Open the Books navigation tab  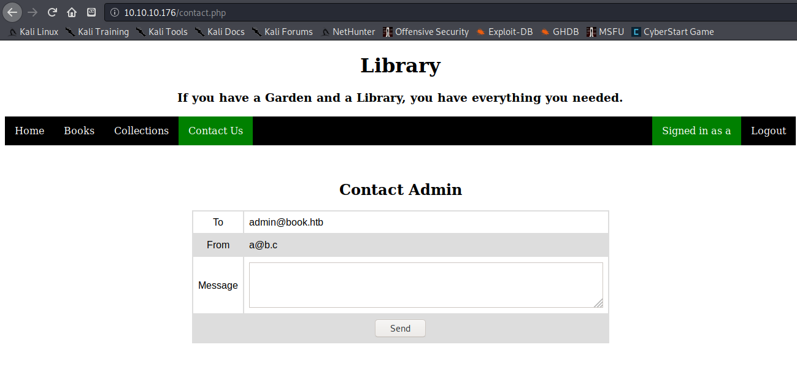(x=79, y=131)
